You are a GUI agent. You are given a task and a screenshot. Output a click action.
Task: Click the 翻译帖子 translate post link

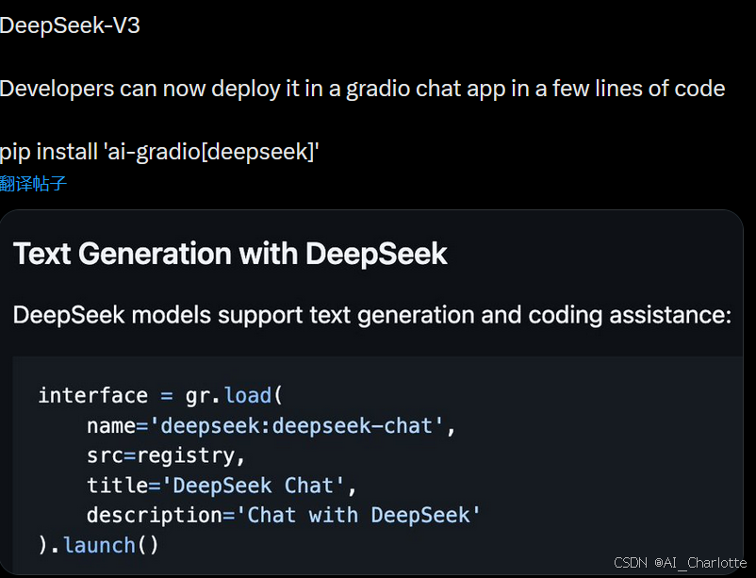pos(33,184)
